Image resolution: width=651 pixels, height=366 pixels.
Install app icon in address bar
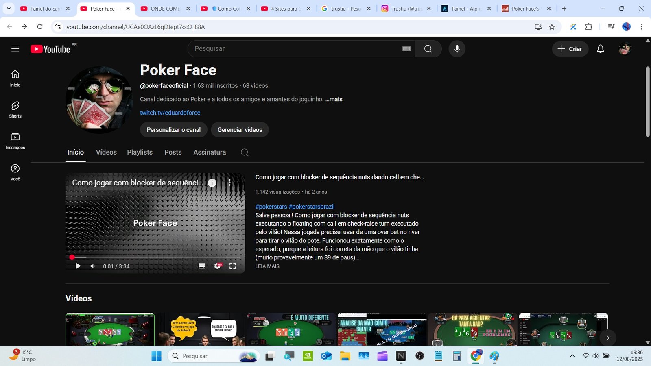(x=538, y=27)
